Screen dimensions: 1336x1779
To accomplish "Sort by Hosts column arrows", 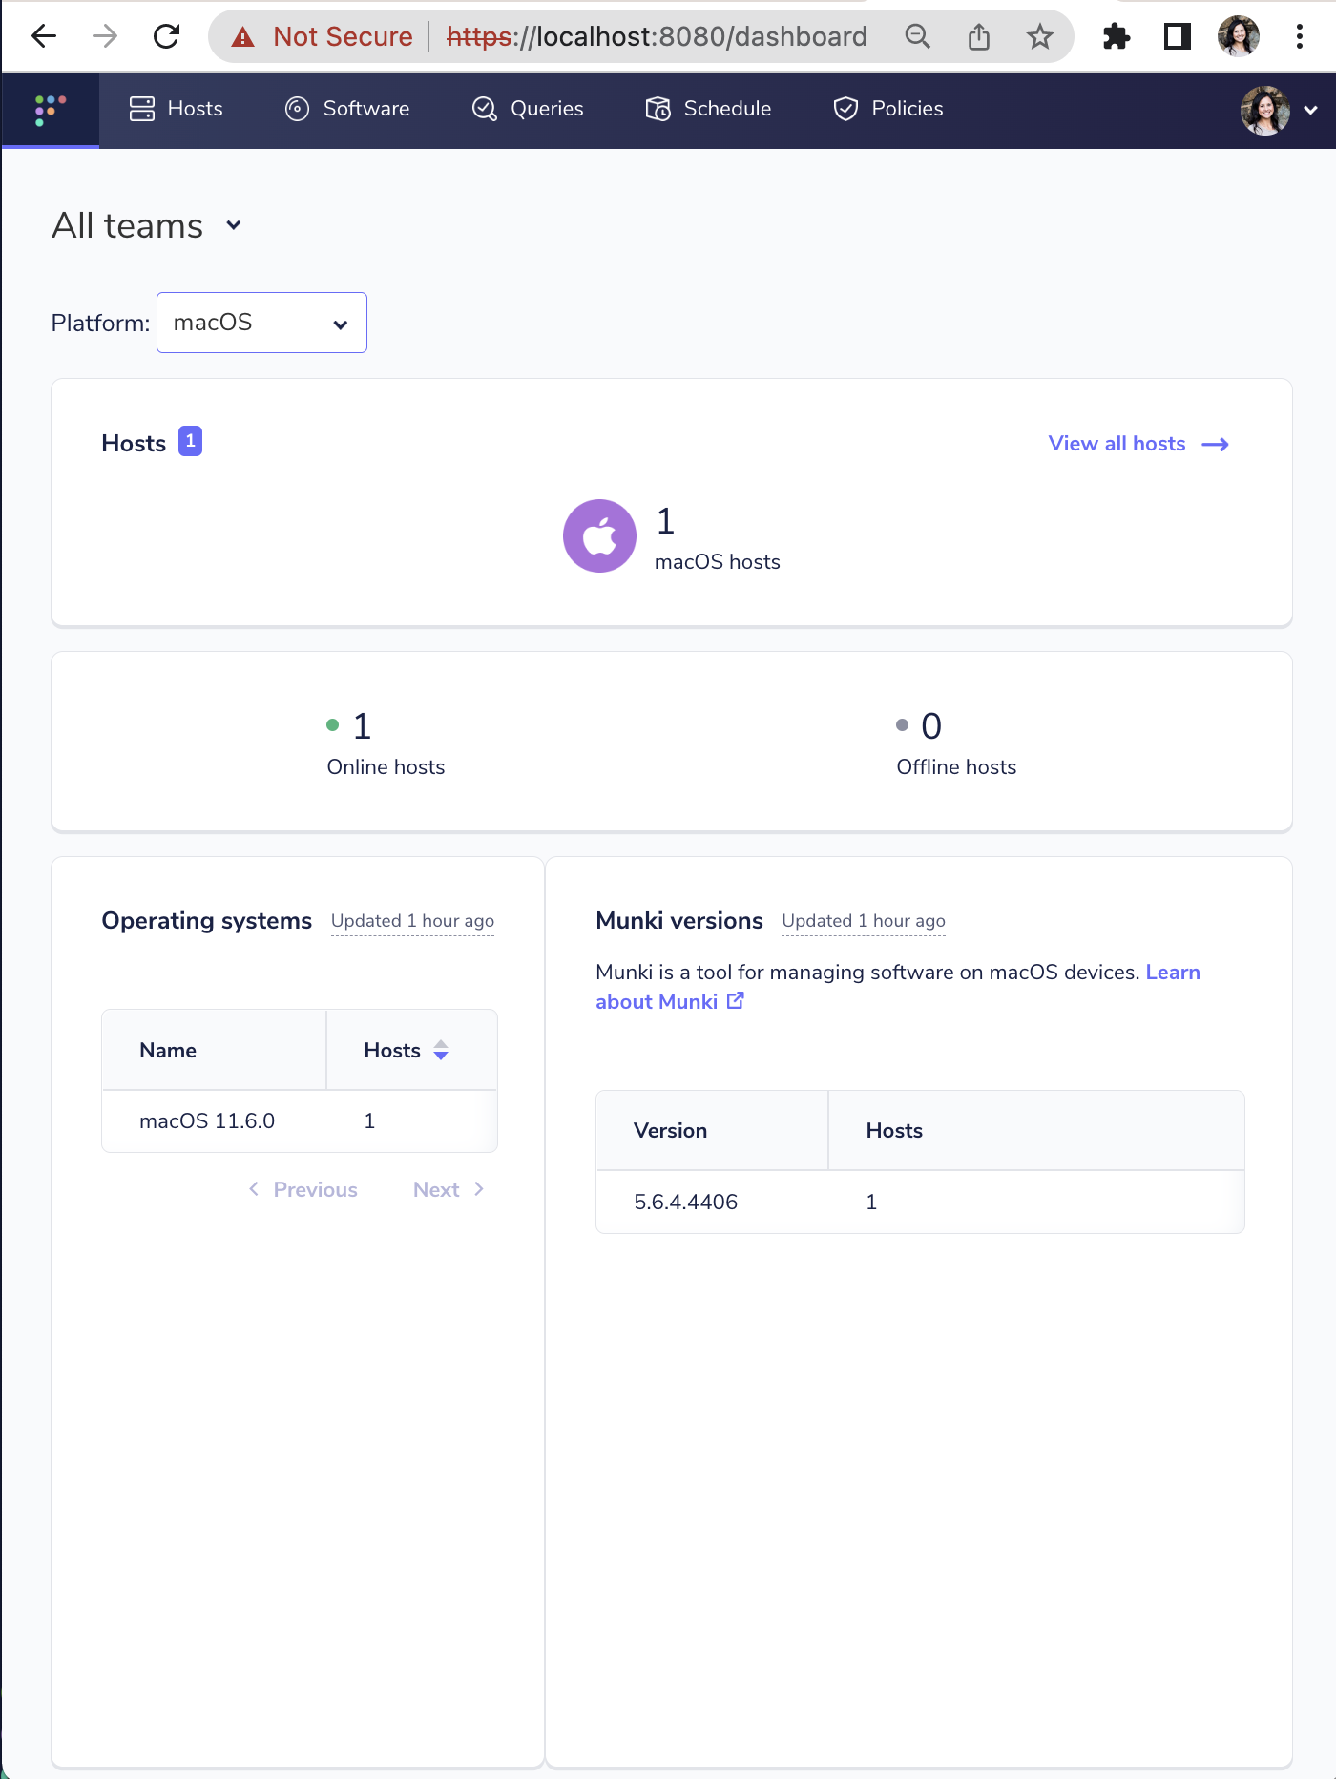I will [x=441, y=1051].
